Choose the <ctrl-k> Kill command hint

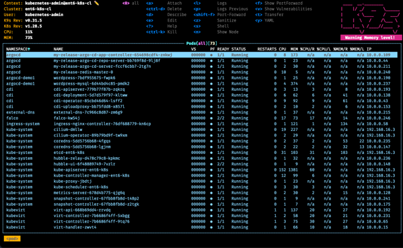(x=161, y=32)
